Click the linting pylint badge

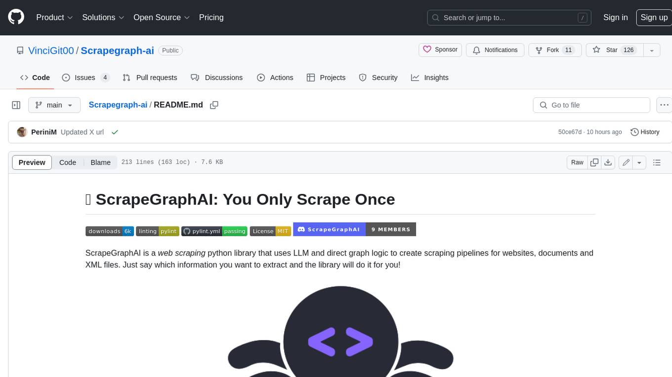[158, 231]
